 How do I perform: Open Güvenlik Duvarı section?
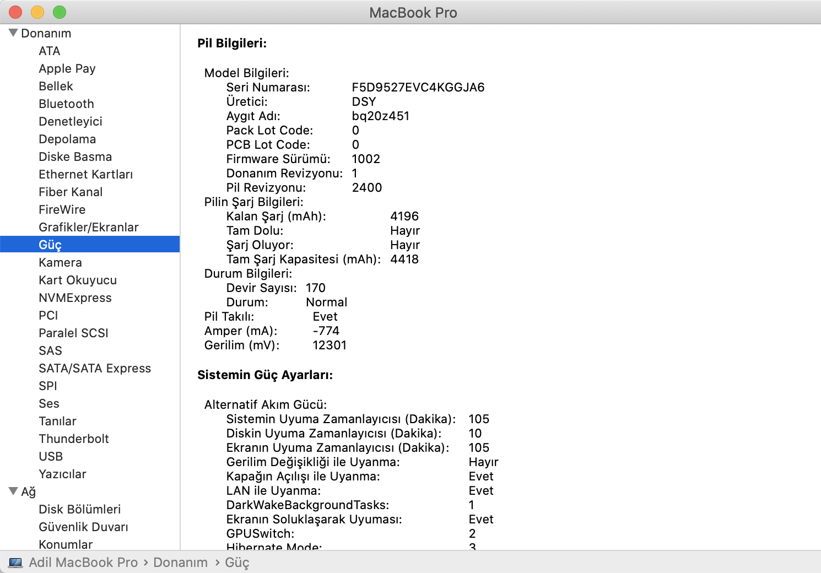[83, 527]
